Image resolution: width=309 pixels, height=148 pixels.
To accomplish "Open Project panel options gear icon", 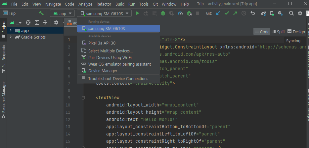I will (56, 22).
